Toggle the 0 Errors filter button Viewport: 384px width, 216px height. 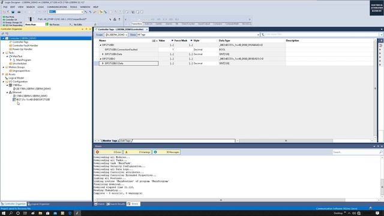(108, 152)
